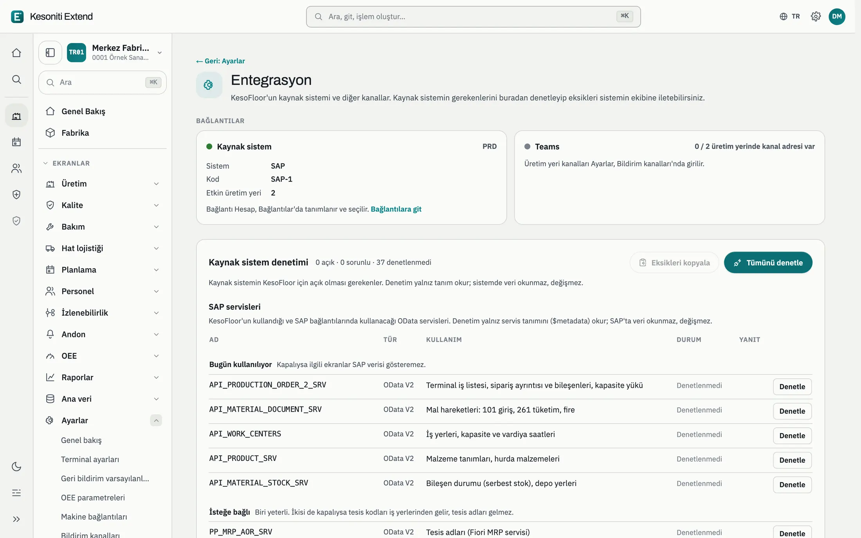Open Genel Bakış in sidebar

(103, 112)
